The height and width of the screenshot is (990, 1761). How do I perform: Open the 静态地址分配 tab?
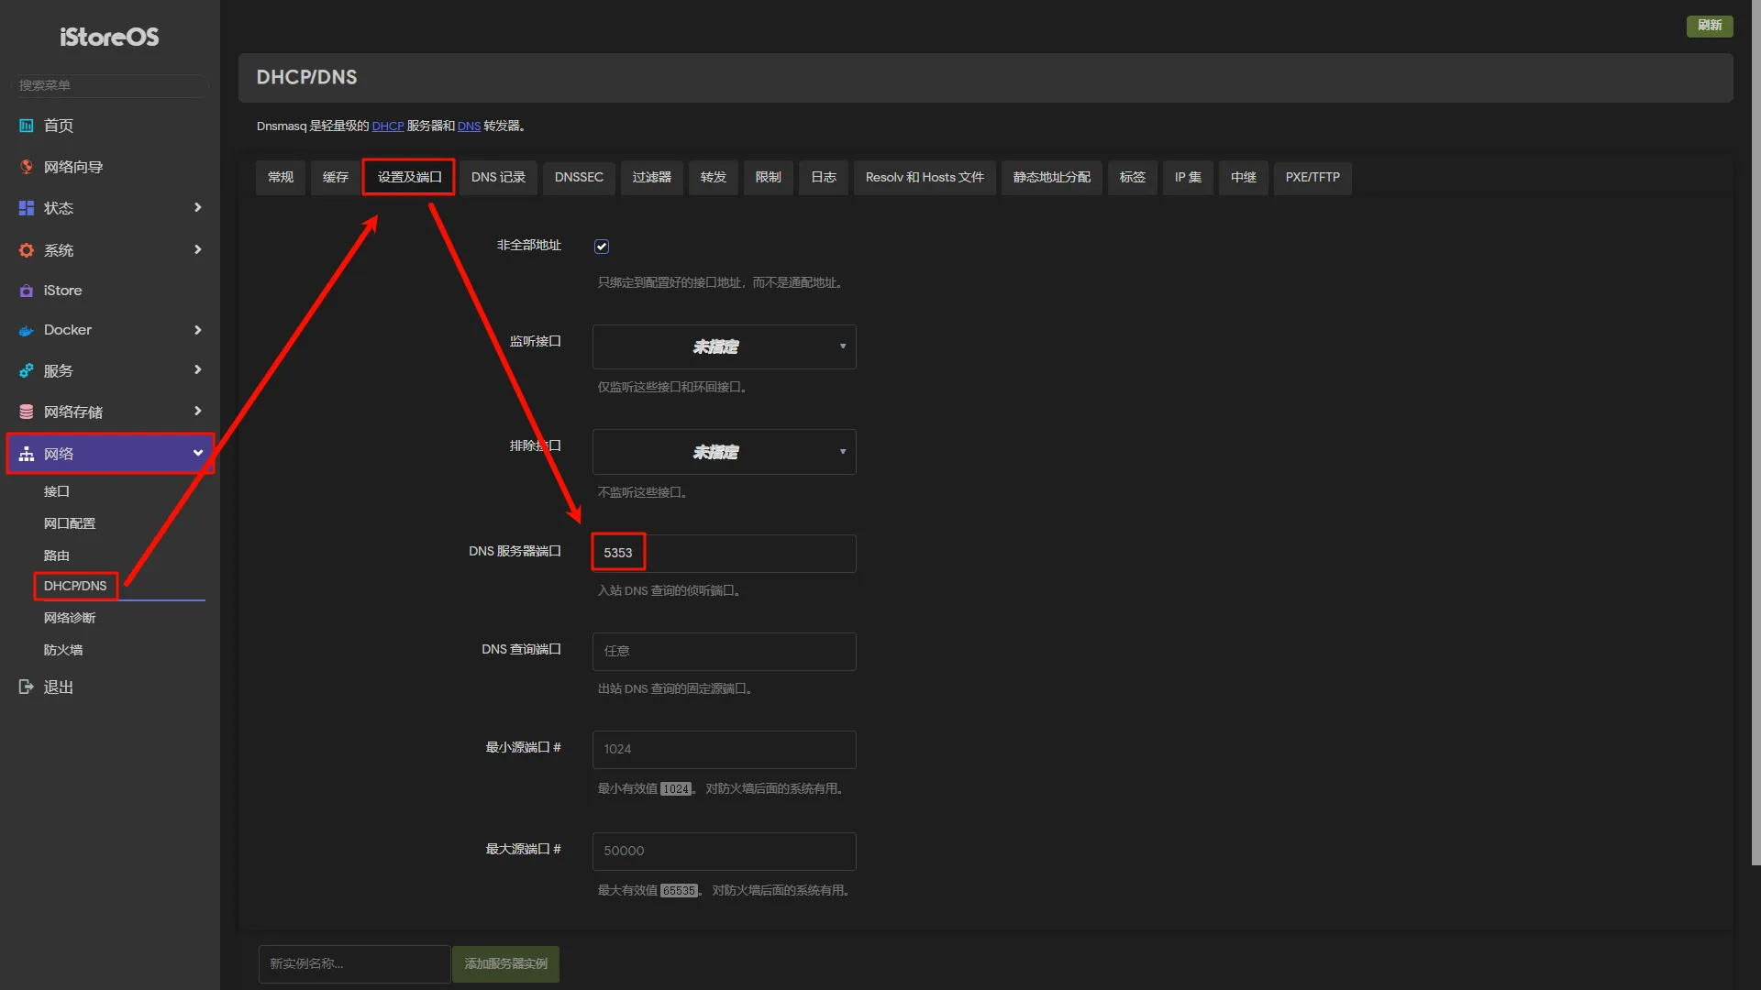click(1051, 177)
